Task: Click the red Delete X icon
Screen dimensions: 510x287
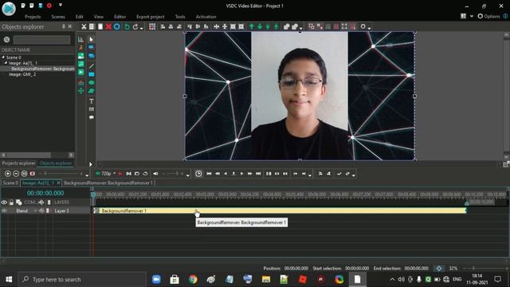Action: (108, 26)
